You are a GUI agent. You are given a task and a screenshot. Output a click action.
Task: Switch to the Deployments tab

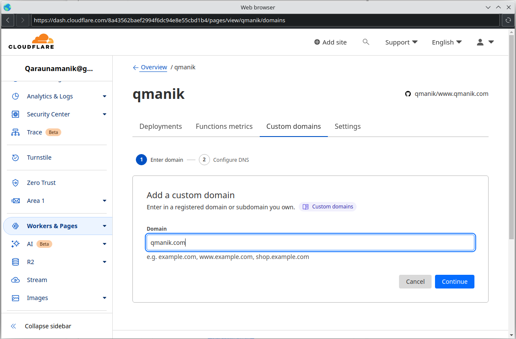[161, 126]
